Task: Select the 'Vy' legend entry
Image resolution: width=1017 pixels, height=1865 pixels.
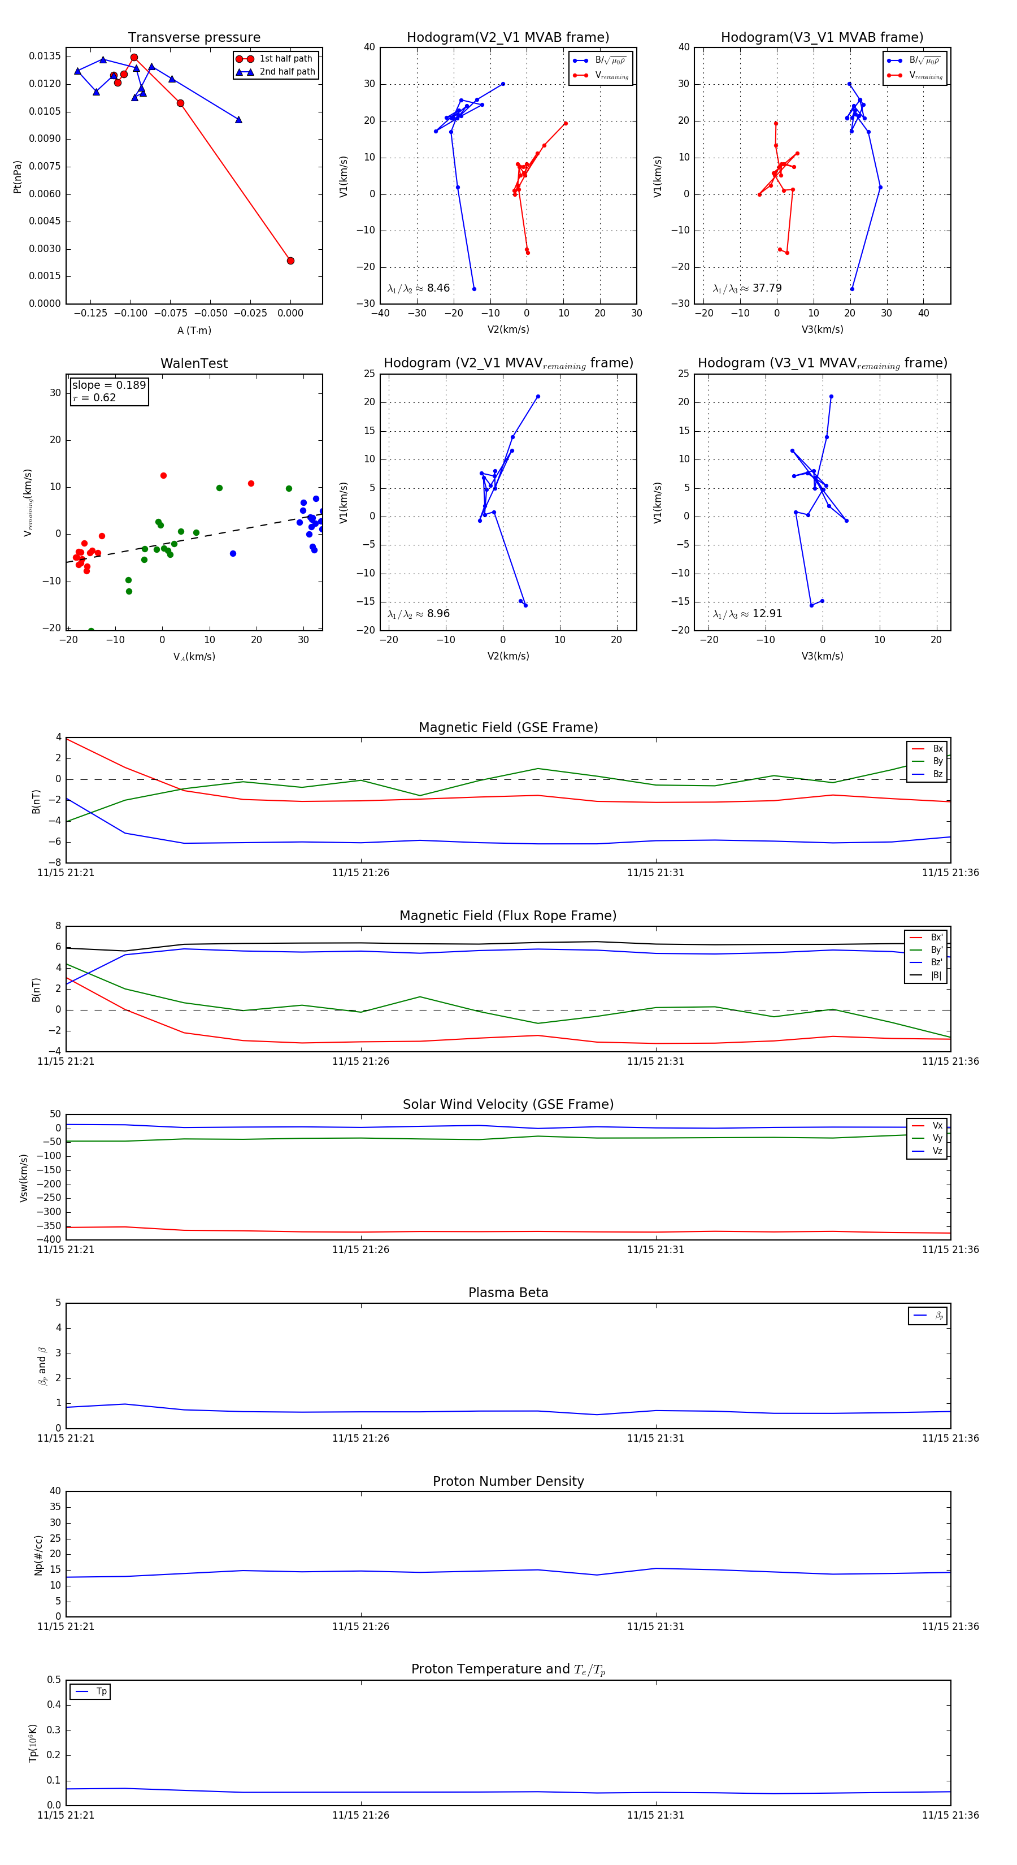Action: point(927,1138)
